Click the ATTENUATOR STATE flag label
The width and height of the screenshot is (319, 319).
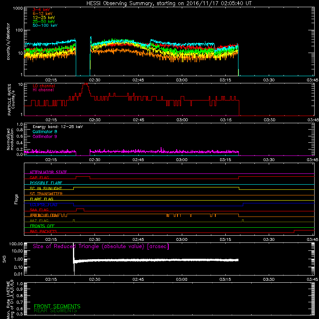coord(48,172)
